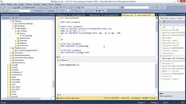The height and width of the screenshot is (104, 186).
Task: Toggle Results to Text icon
Action: click(80, 11)
